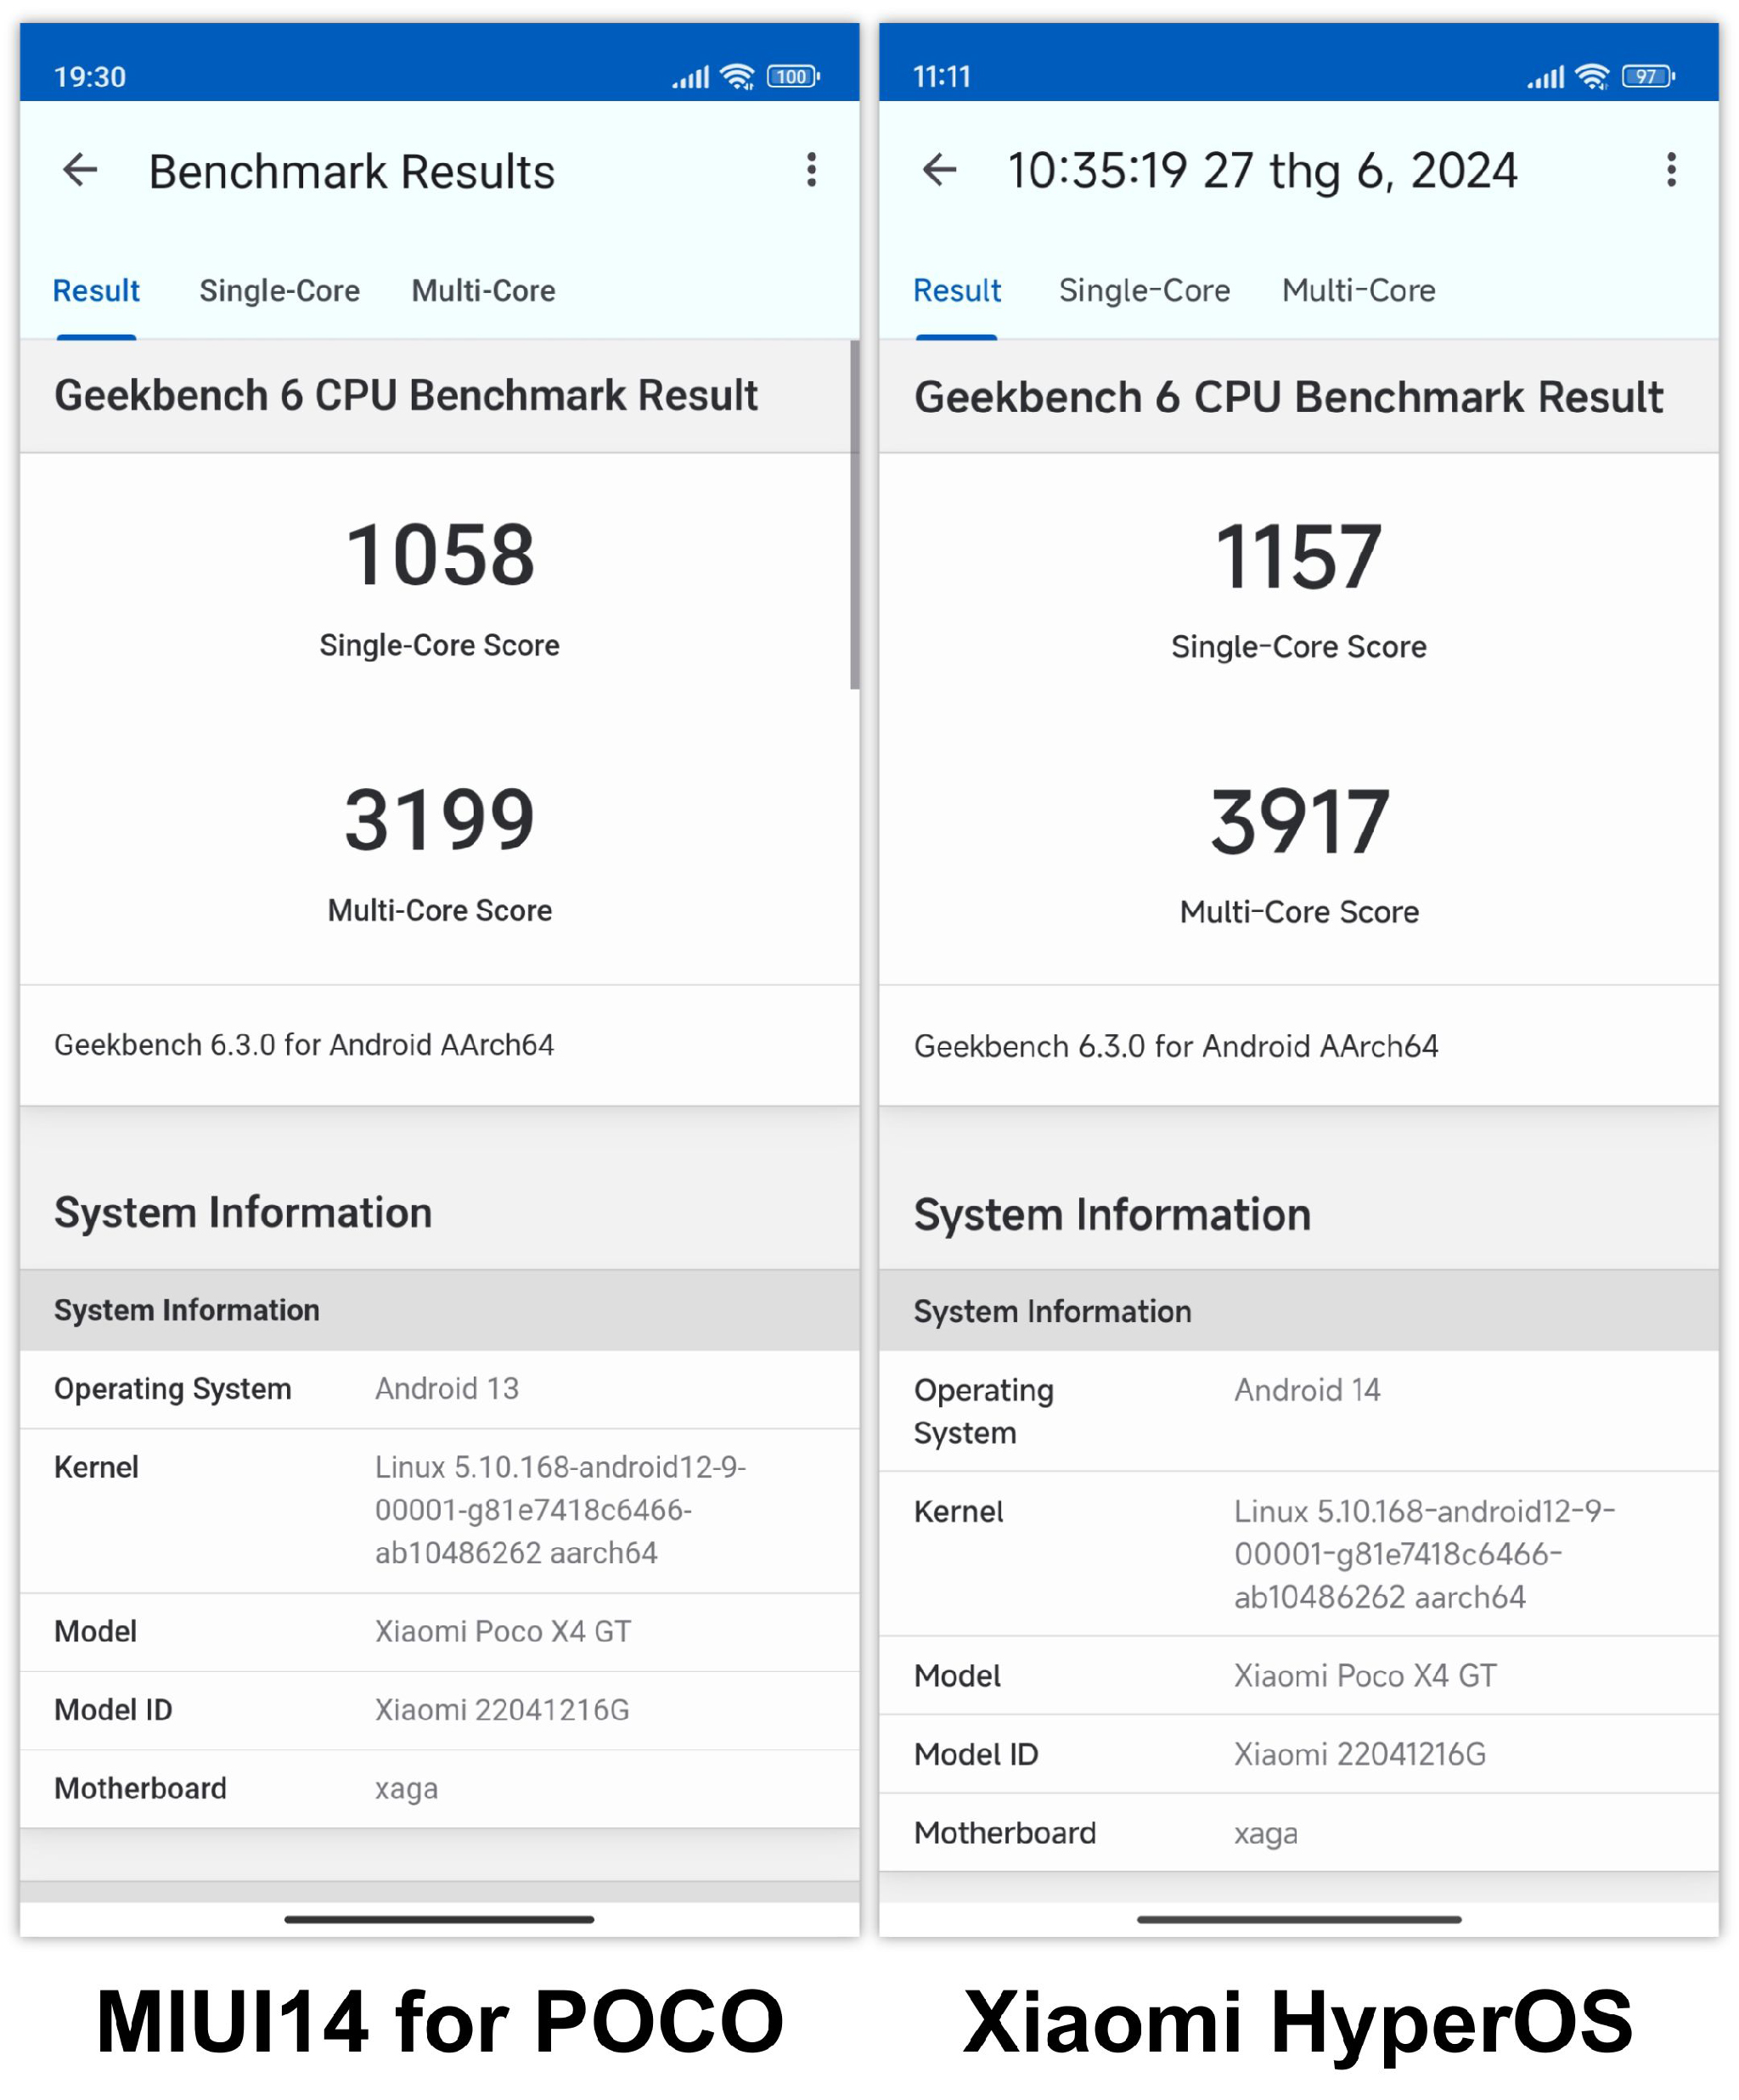
Task: Tap the back arrow in Benchmark Results screen
Action: tap(80, 170)
